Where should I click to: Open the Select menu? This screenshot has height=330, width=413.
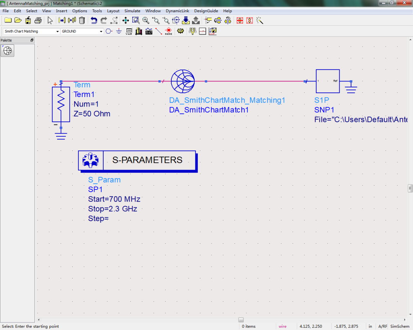pos(32,11)
